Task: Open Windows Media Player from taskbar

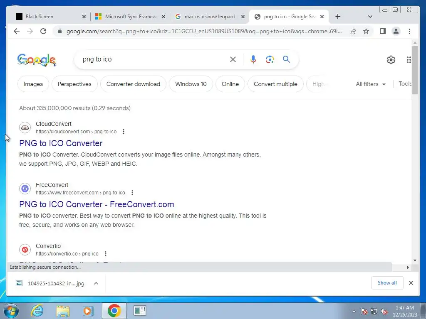Action: tap(88, 311)
